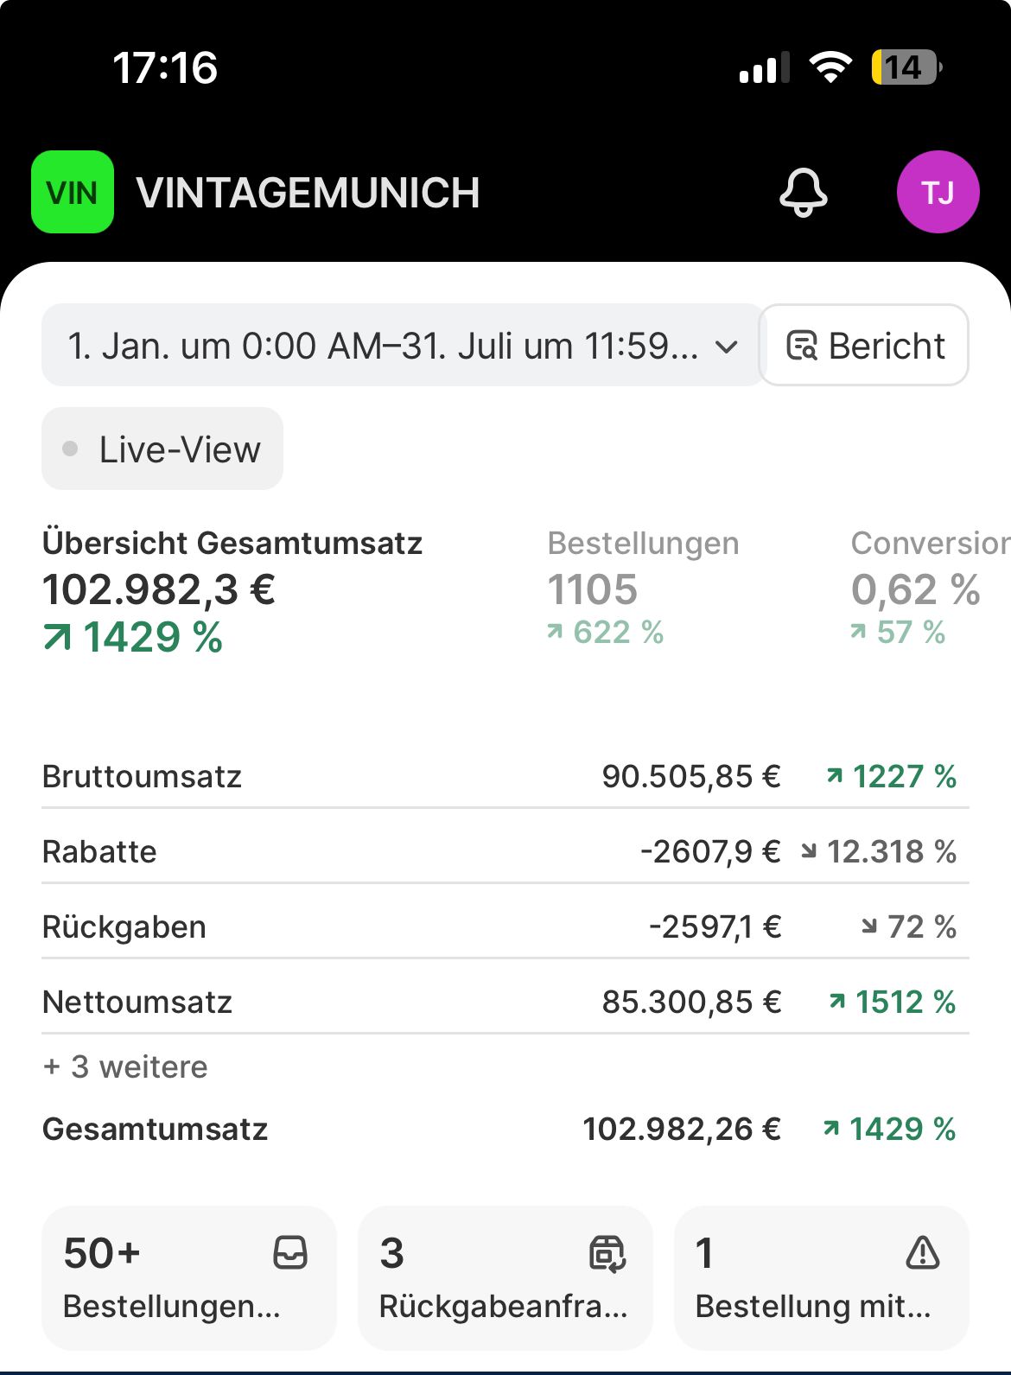
Task: Tap the inbox icon on orders card
Action: tap(290, 1252)
